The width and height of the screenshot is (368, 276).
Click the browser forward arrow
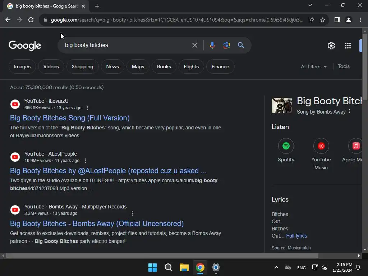19,20
